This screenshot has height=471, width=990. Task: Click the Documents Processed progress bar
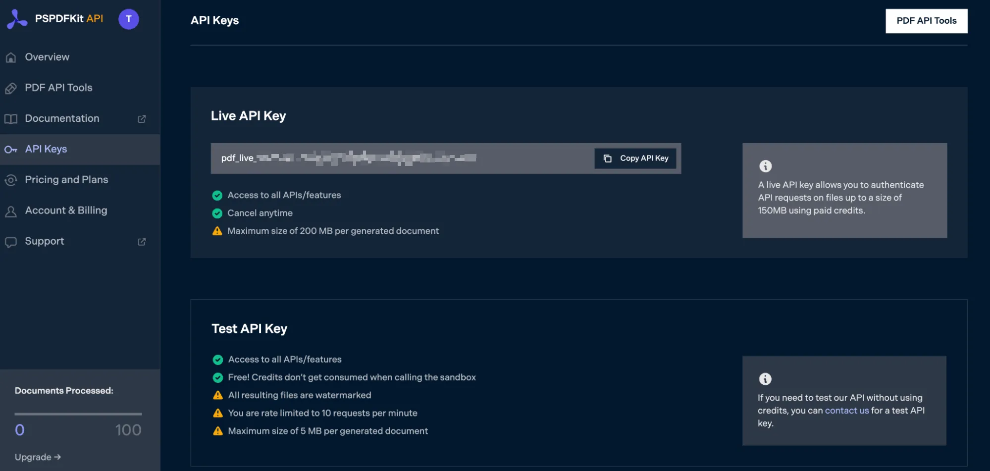[x=78, y=414]
